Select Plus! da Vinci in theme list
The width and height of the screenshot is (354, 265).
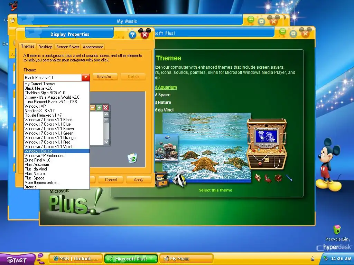tap(57, 169)
